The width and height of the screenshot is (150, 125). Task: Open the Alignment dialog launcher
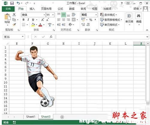pyautogui.click(x=78, y=30)
